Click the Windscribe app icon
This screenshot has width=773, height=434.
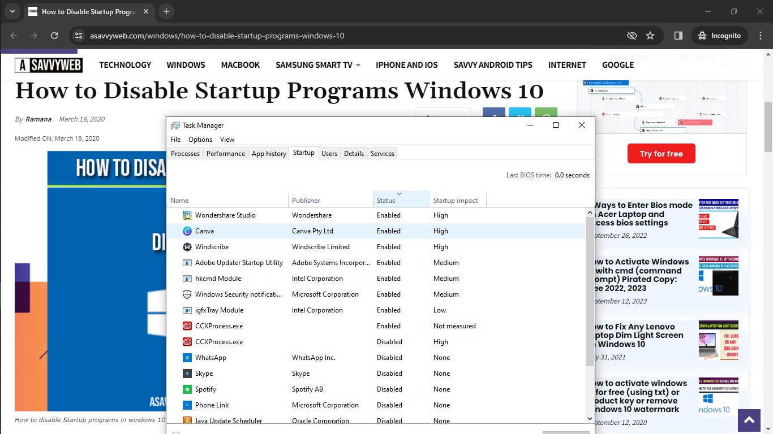click(x=187, y=247)
